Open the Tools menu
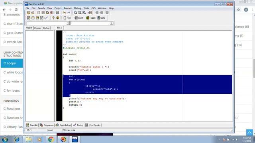Viewport: 255px width, 143px height. [x=86, y=8]
